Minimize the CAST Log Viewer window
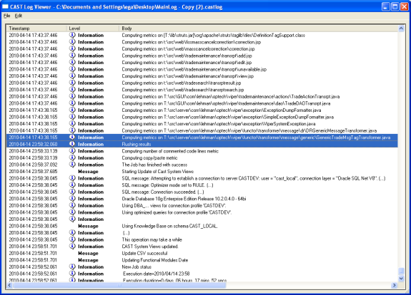The height and width of the screenshot is (295, 411). pyautogui.click(x=385, y=7)
